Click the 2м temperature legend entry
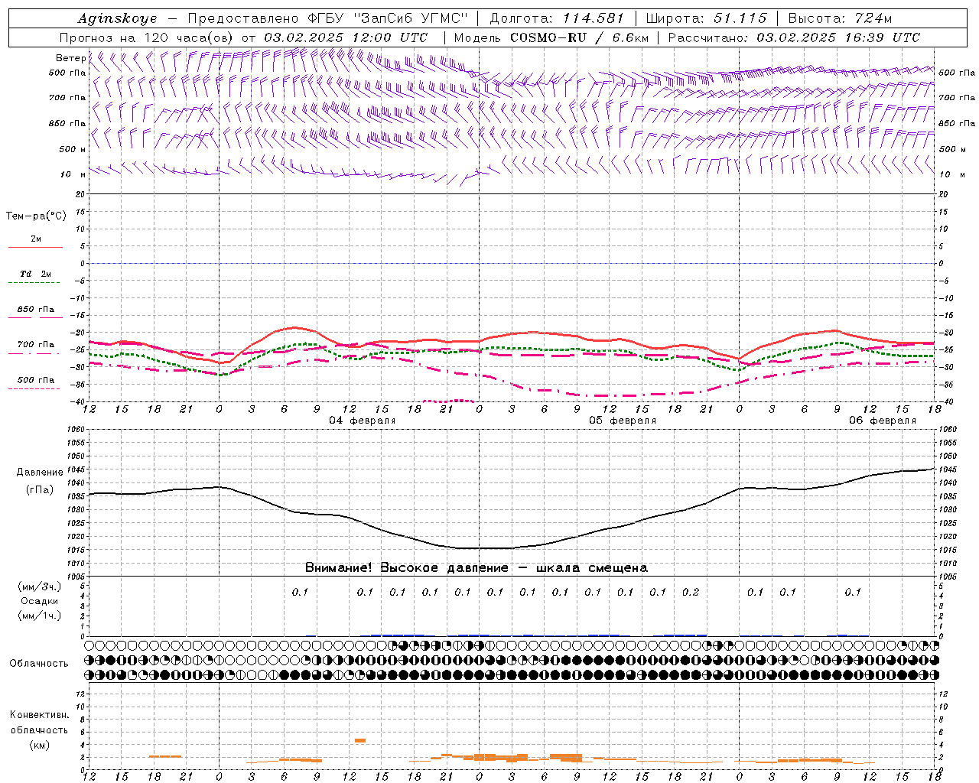 36,239
